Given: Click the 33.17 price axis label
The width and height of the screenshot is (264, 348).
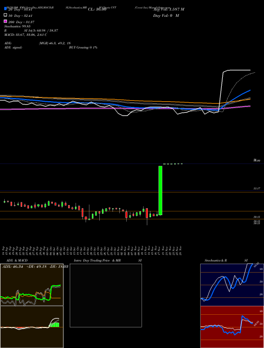Looking at the screenshot, I should tap(257, 188).
